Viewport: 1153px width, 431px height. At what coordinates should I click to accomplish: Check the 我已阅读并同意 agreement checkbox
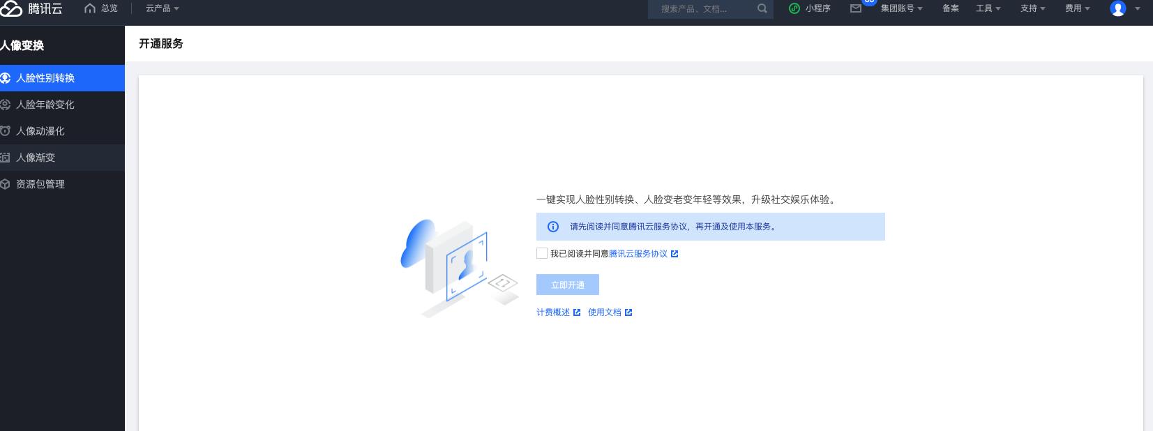[542, 253]
